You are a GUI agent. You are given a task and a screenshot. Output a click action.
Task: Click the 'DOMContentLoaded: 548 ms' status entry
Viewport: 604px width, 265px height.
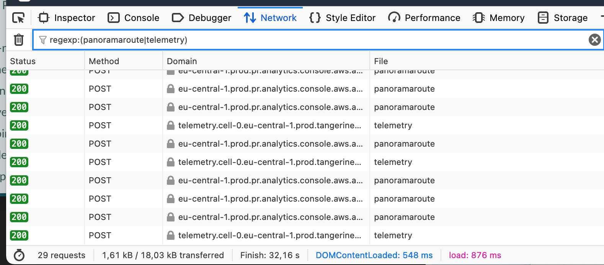(x=374, y=255)
